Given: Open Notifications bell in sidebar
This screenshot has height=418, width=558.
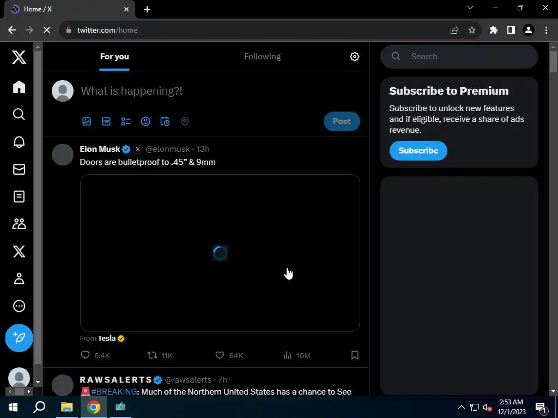Looking at the screenshot, I should (x=19, y=142).
